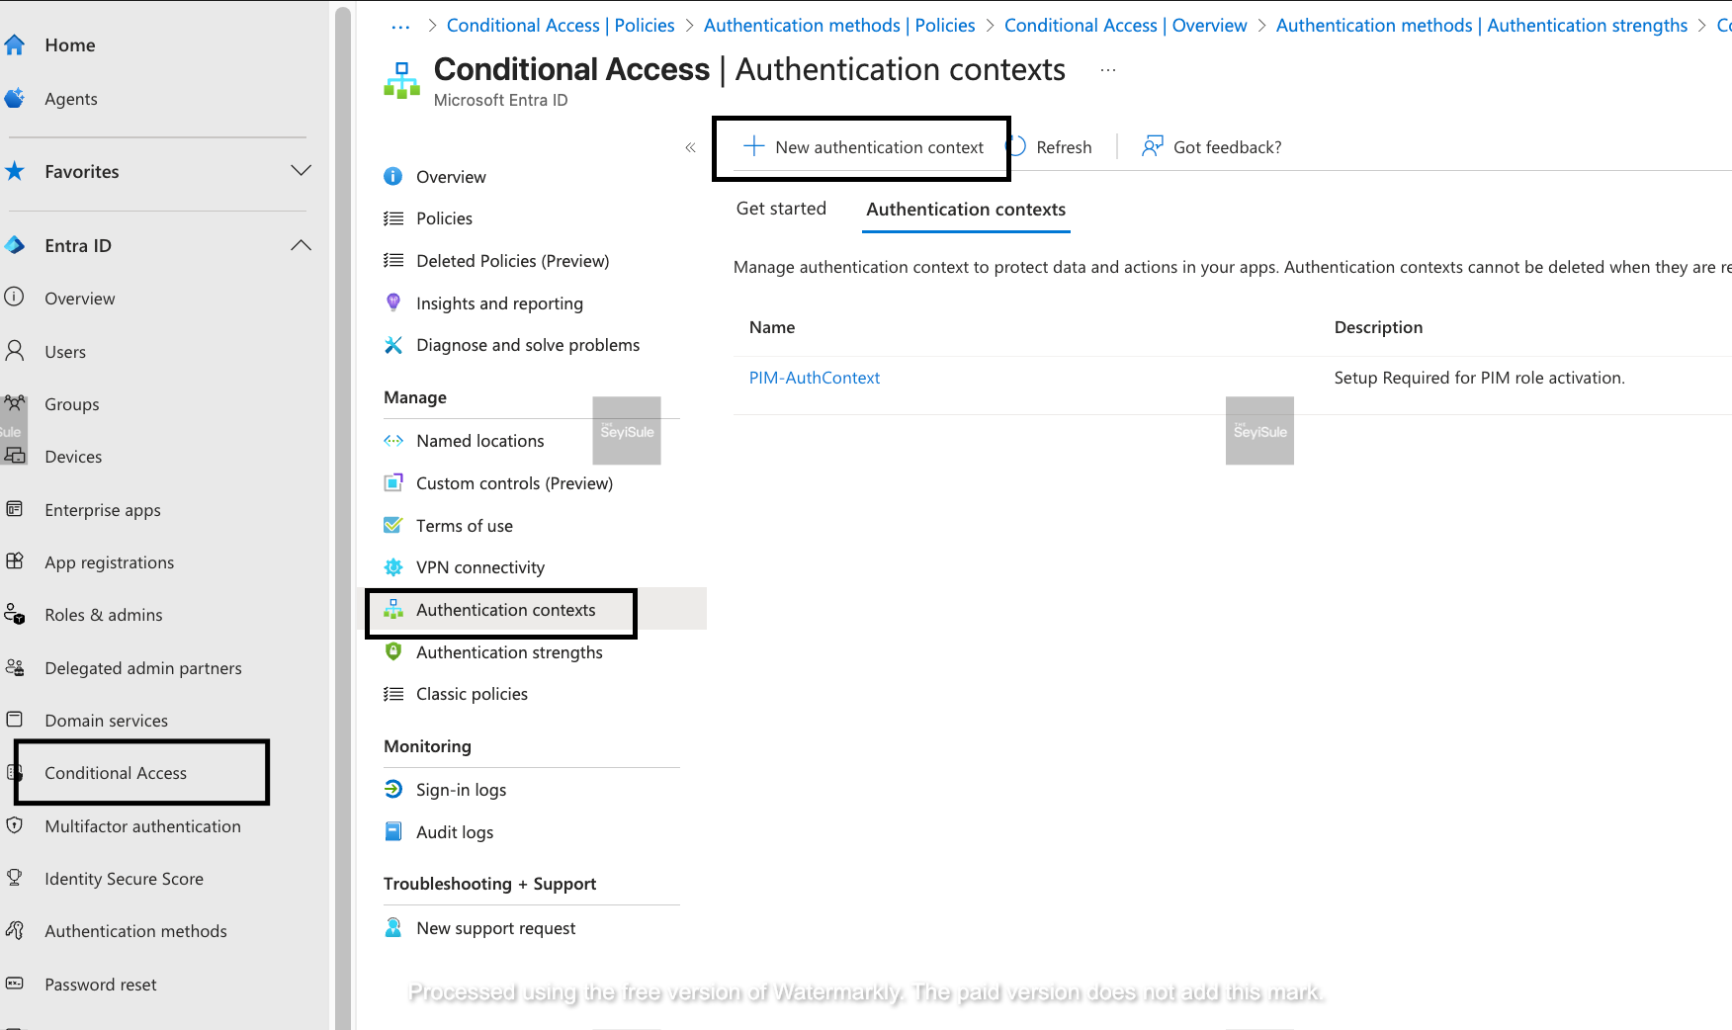Select the Authentication contexts tab

pos(966,210)
